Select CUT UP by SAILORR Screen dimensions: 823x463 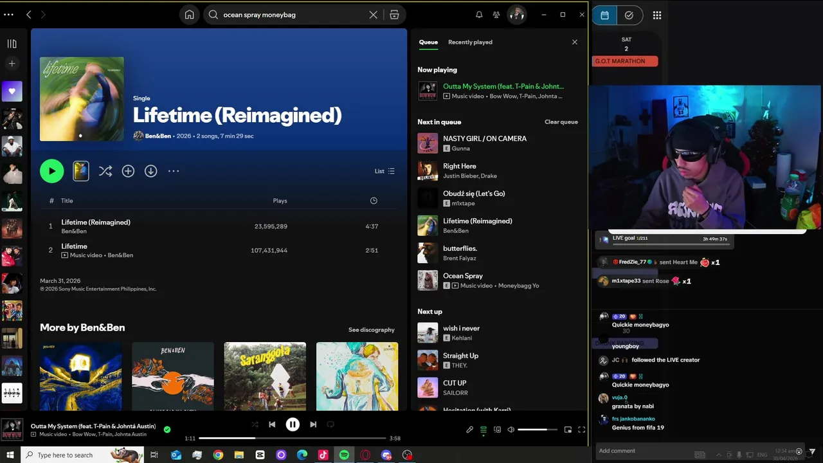[498, 388]
